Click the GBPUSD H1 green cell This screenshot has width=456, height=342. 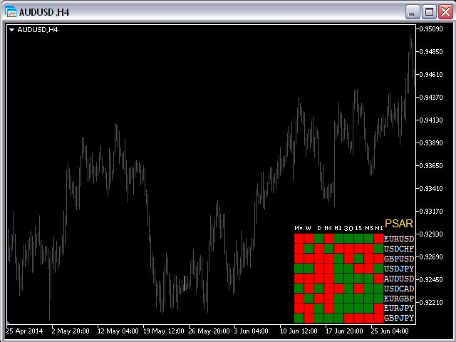tap(339, 258)
